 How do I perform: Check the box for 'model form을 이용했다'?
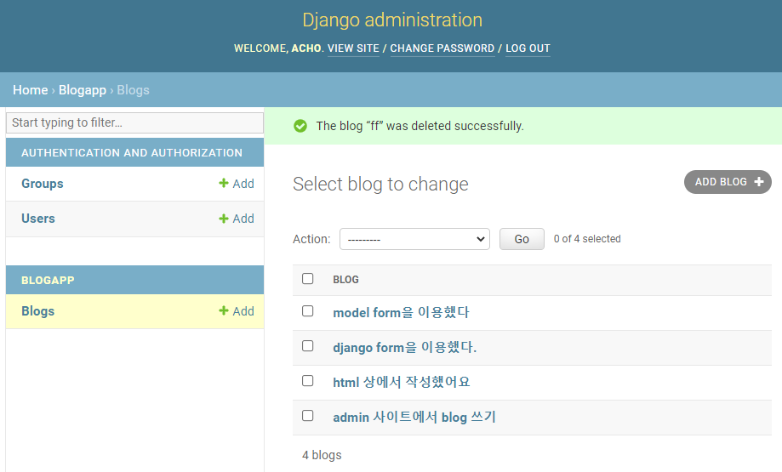[x=308, y=311]
